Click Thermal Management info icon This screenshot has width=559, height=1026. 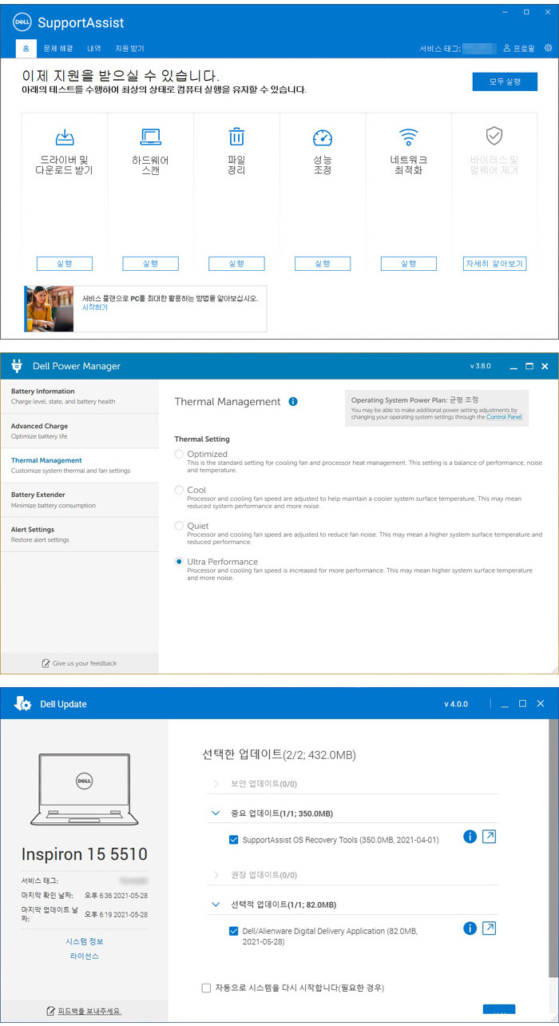coord(293,401)
